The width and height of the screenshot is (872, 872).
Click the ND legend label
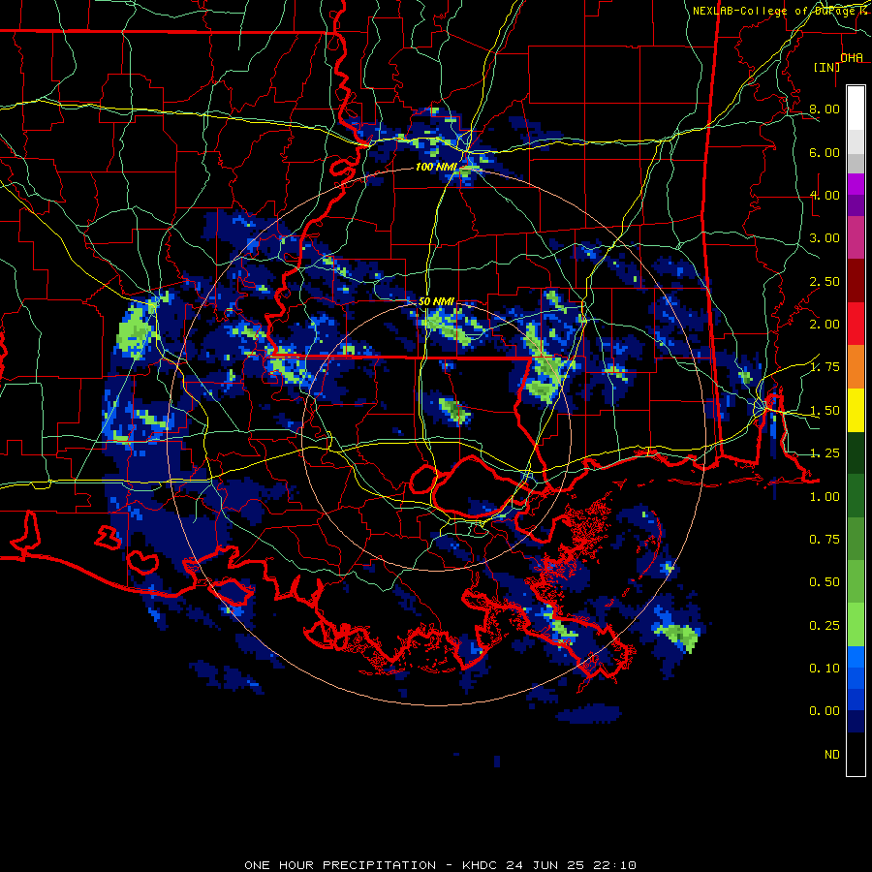point(832,755)
